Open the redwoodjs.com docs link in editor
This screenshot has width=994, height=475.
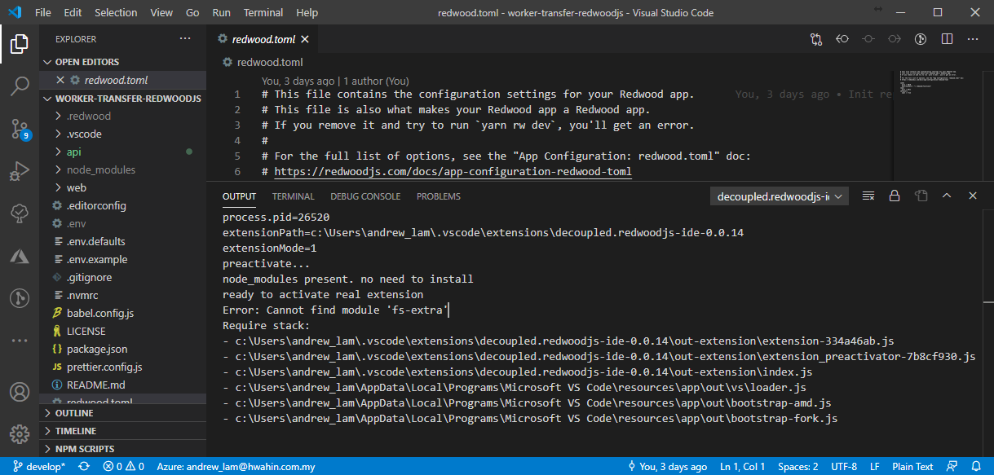coord(453,171)
